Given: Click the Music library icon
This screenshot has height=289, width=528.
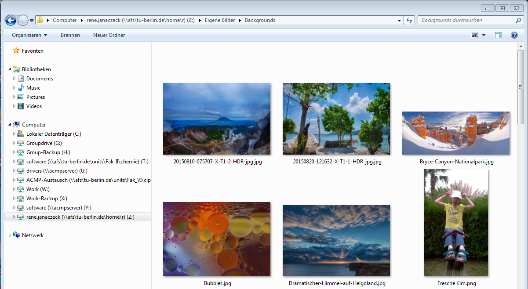Looking at the screenshot, I should click(x=21, y=88).
